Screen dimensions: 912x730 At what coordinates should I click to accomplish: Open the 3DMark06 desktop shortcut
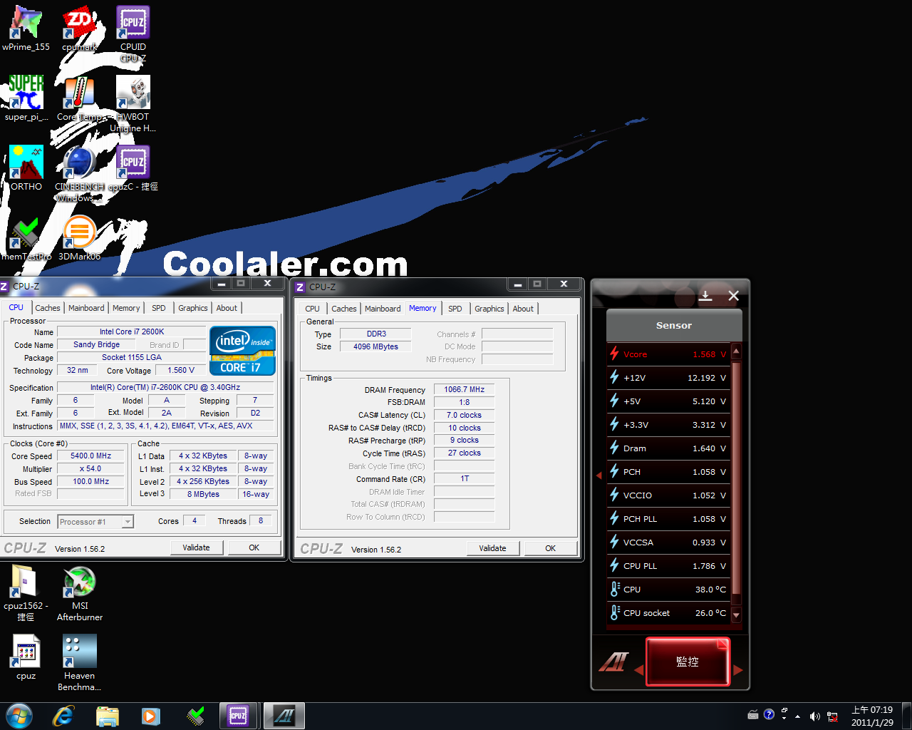(79, 238)
